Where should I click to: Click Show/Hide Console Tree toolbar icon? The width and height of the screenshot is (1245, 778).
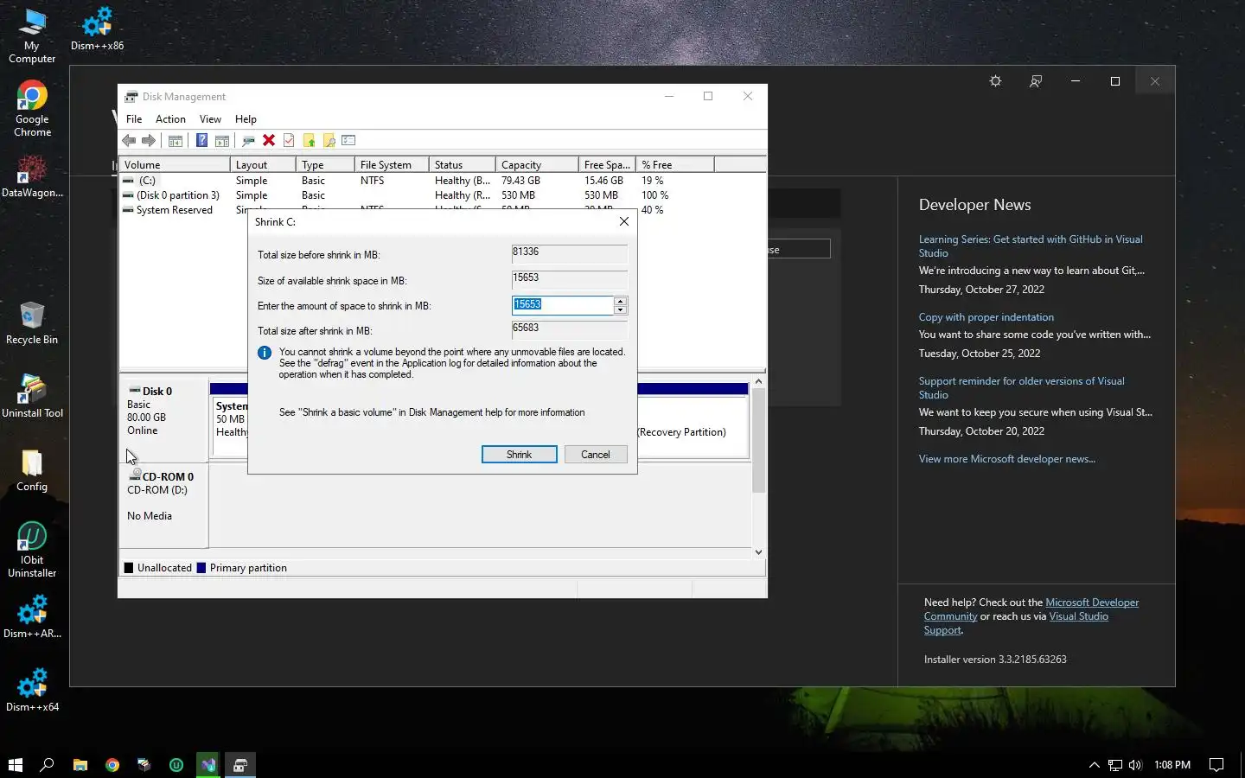click(x=176, y=140)
